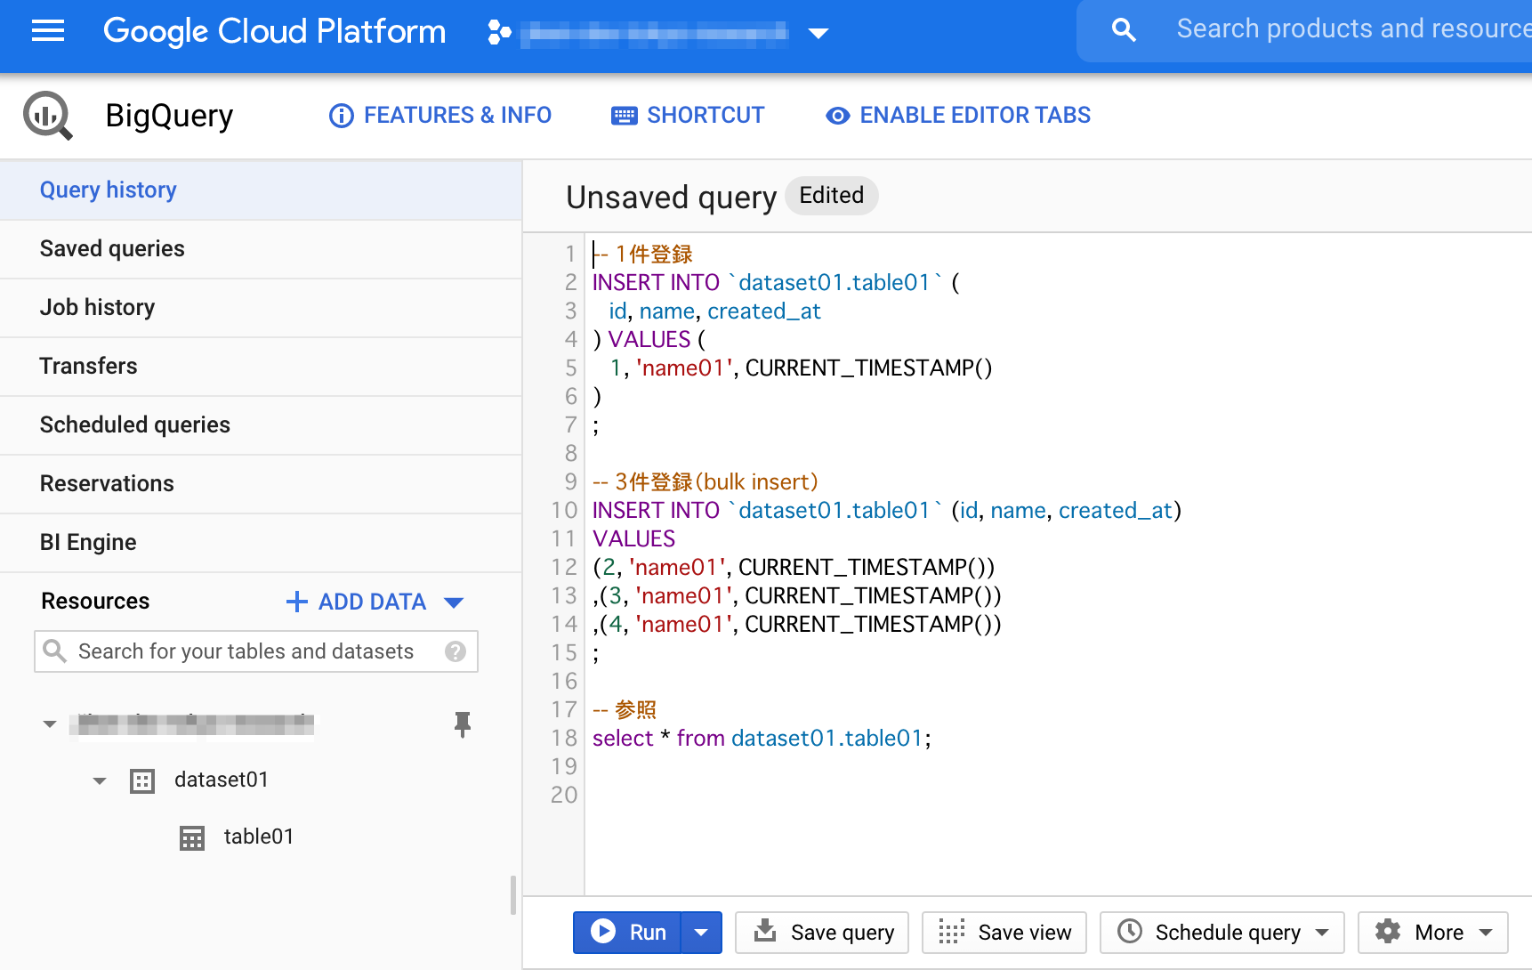Viewport: 1532px width, 970px height.
Task: Expand the ADD DATA dropdown arrow
Action: pyautogui.click(x=454, y=603)
